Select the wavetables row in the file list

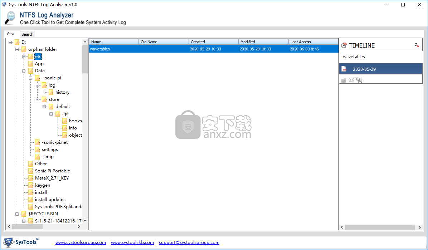[x=214, y=49]
